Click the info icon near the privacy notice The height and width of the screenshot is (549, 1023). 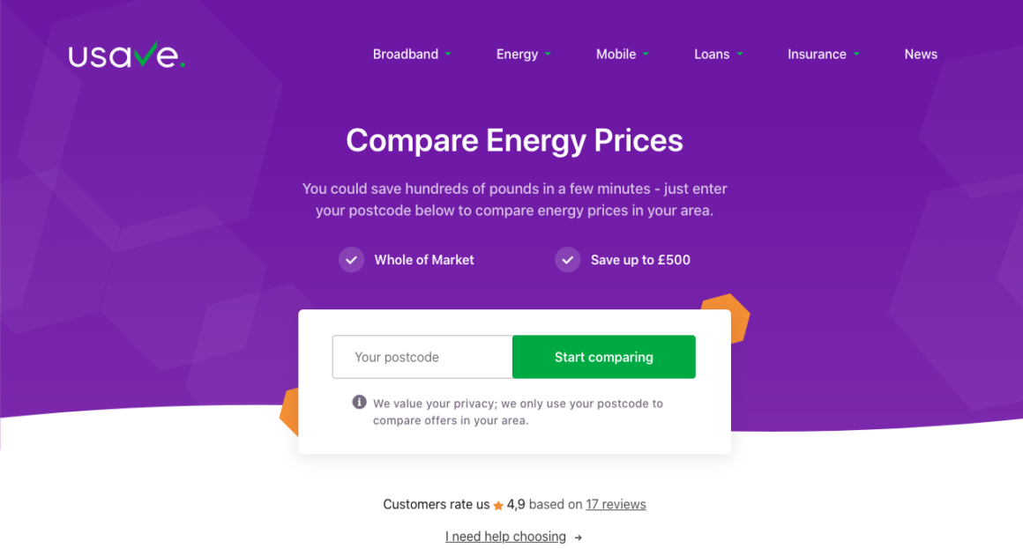pos(359,402)
